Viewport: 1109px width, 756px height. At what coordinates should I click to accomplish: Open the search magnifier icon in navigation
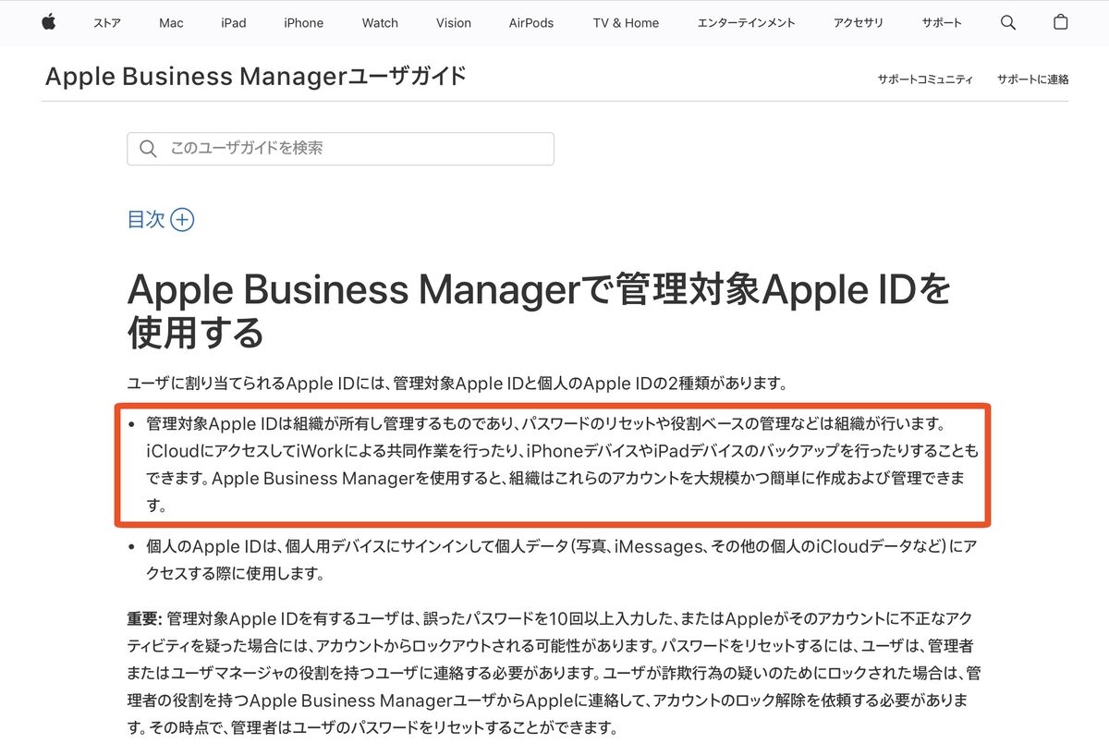click(1008, 22)
